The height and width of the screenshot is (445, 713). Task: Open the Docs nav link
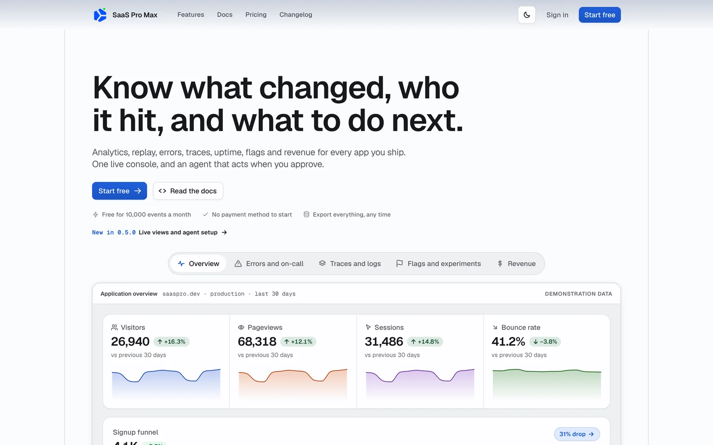click(225, 15)
